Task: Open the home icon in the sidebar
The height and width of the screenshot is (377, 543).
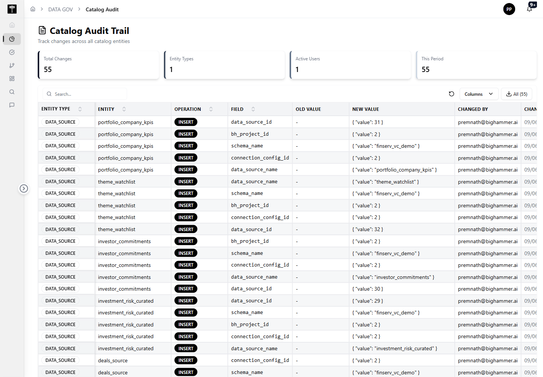Action: point(12,25)
